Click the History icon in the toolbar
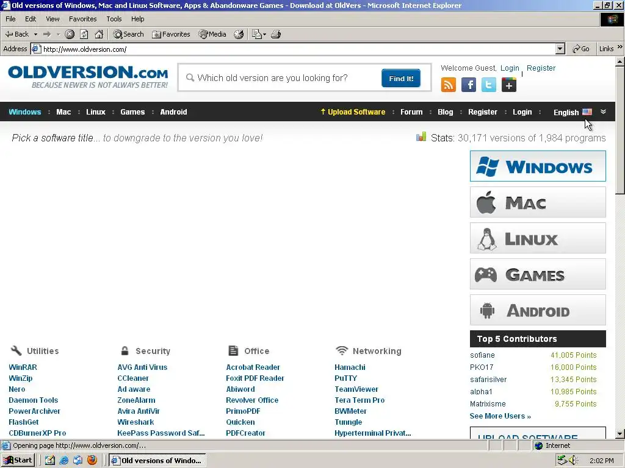The width and height of the screenshot is (625, 468). pyautogui.click(x=239, y=34)
